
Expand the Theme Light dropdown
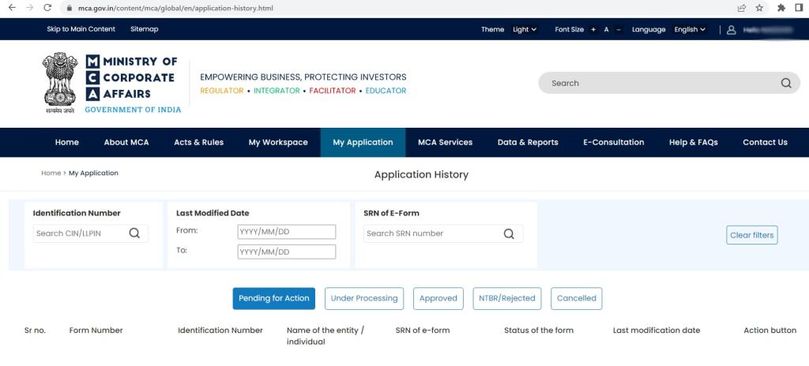click(524, 29)
